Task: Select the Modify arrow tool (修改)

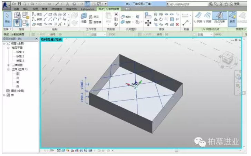Action: pyautogui.click(x=7, y=19)
